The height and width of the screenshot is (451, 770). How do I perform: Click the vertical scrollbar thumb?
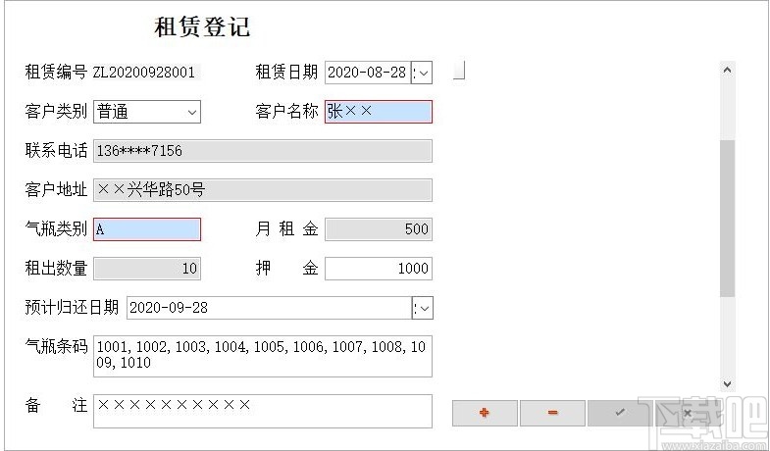pos(727,219)
